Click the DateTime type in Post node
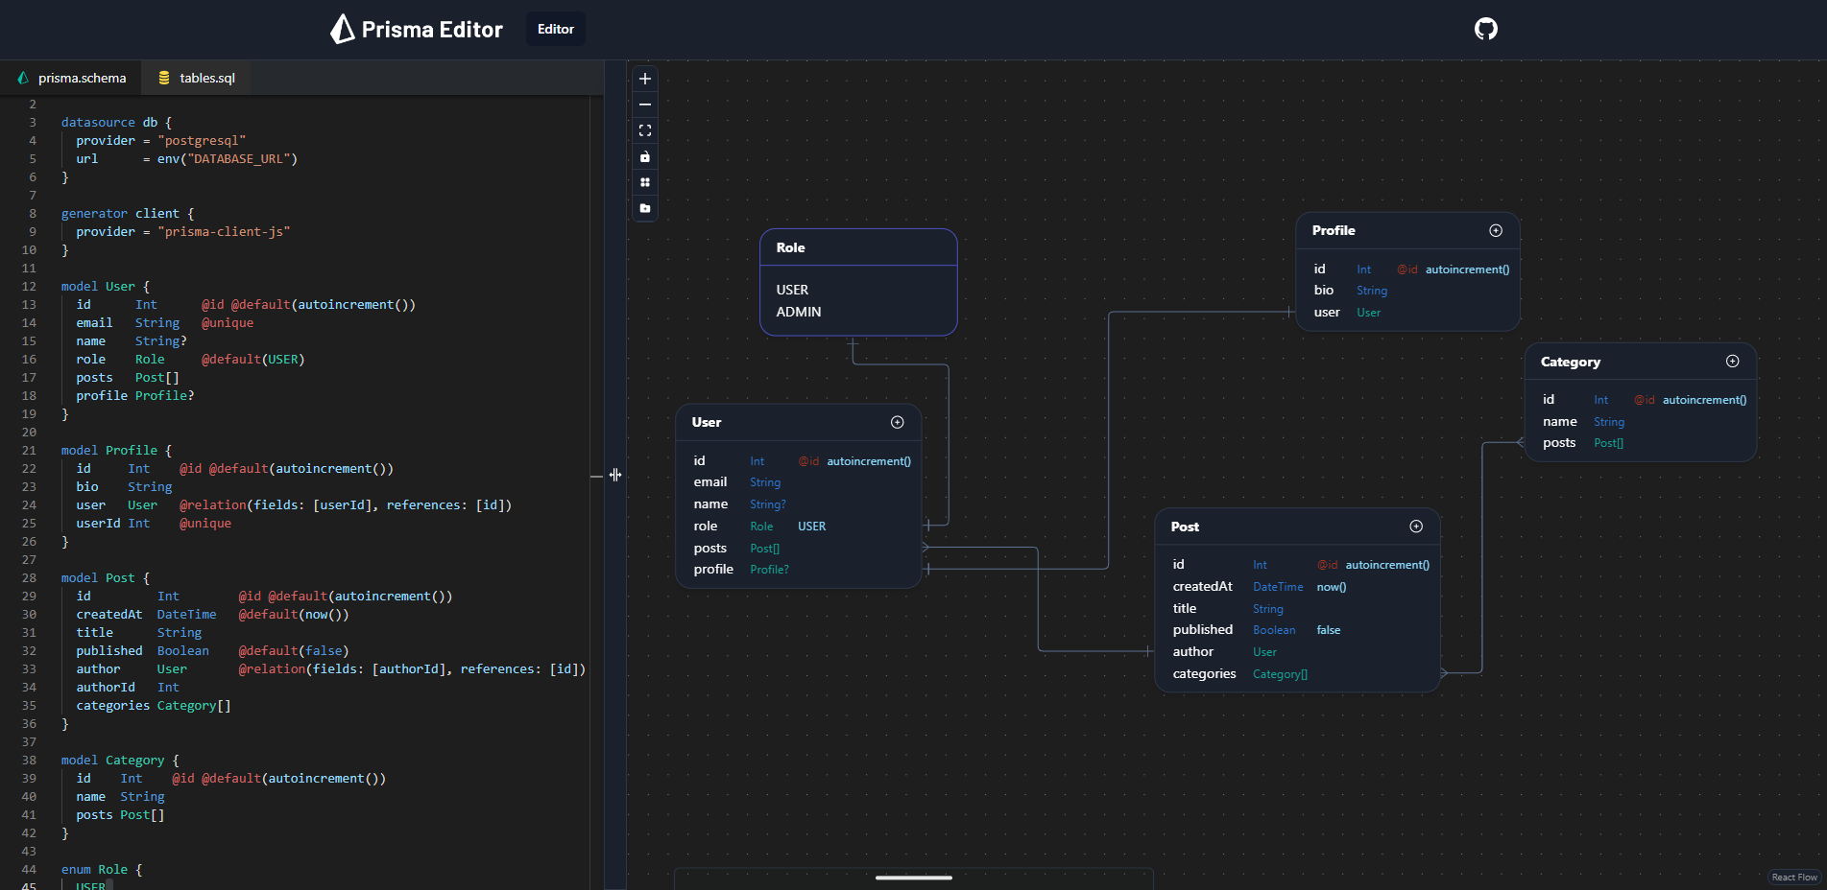This screenshot has height=890, width=1827. [x=1278, y=587]
